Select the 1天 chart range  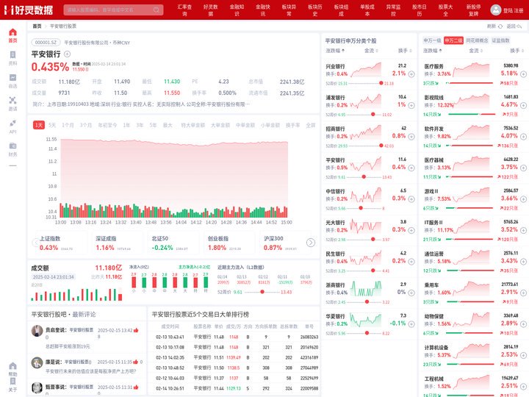click(39, 125)
